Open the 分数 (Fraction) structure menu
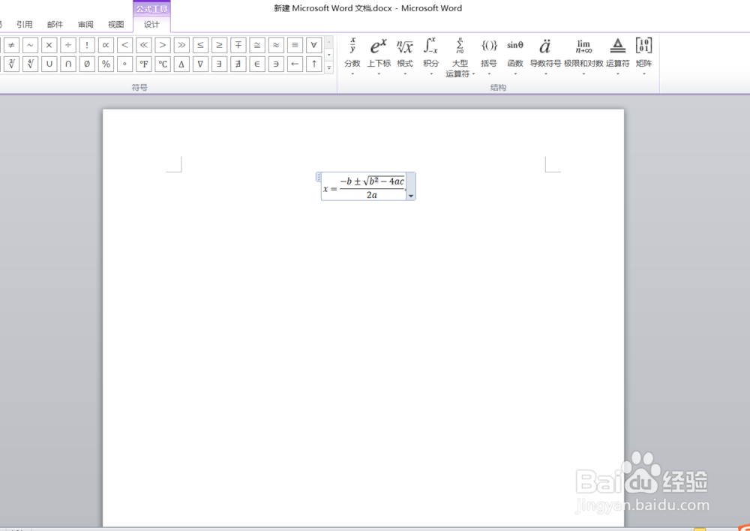750x531 pixels. tap(352, 56)
